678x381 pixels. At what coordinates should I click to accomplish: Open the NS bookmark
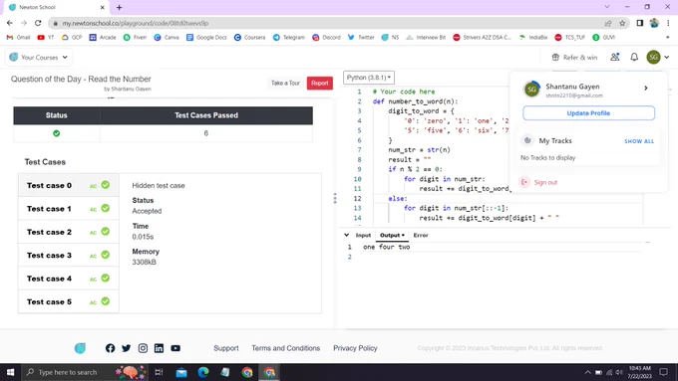pyautogui.click(x=390, y=38)
